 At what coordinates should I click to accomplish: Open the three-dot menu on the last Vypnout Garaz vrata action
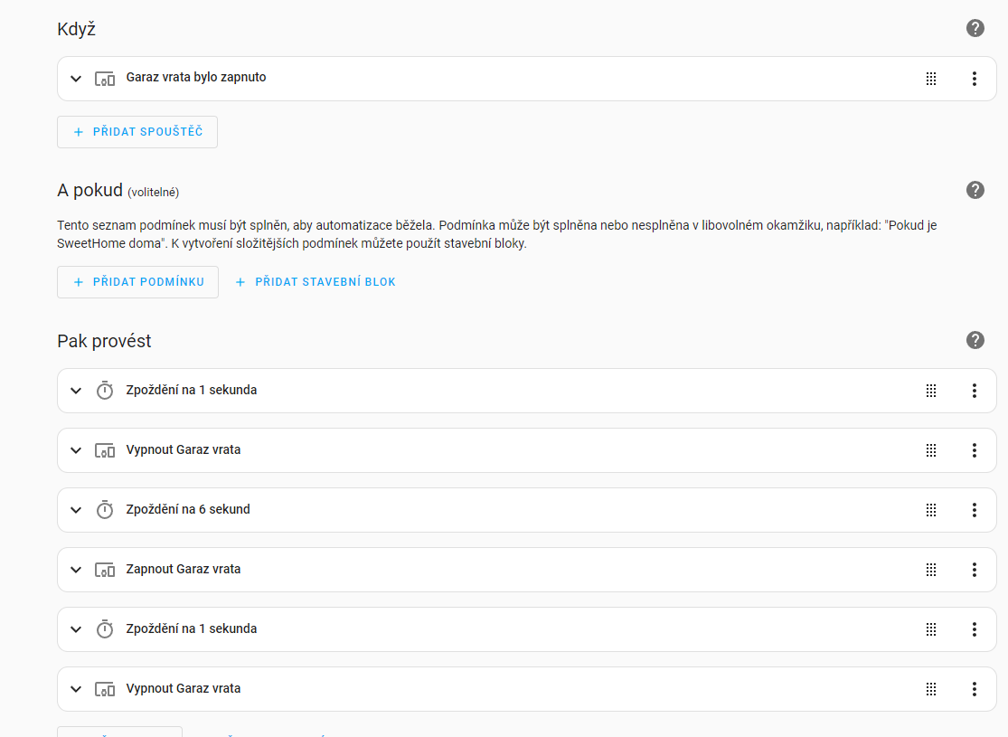click(974, 689)
